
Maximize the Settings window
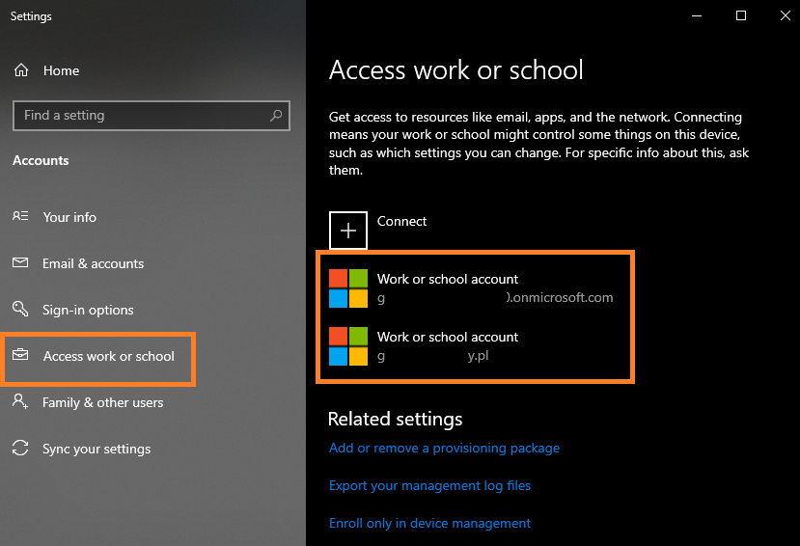[741, 15]
